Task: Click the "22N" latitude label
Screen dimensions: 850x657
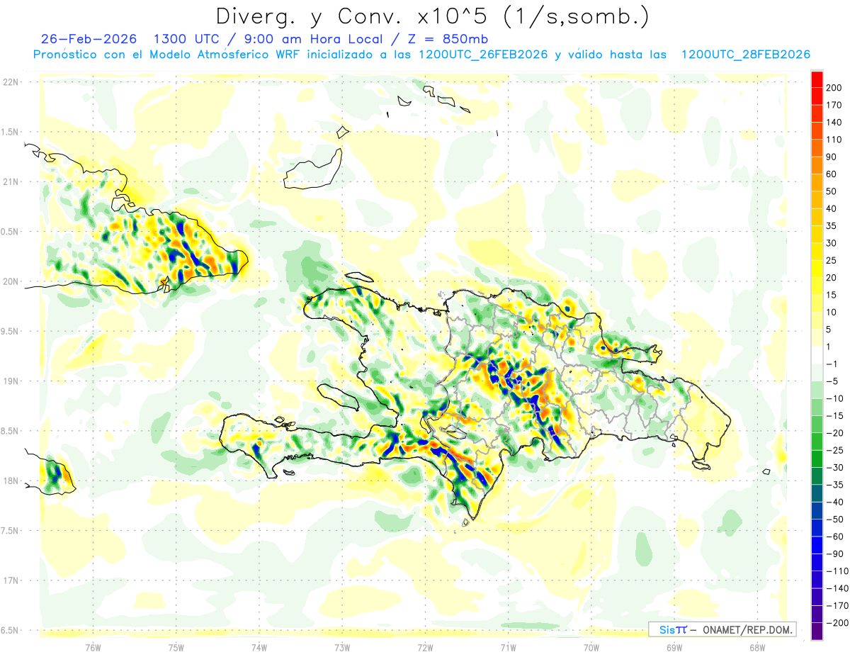Action: point(11,82)
